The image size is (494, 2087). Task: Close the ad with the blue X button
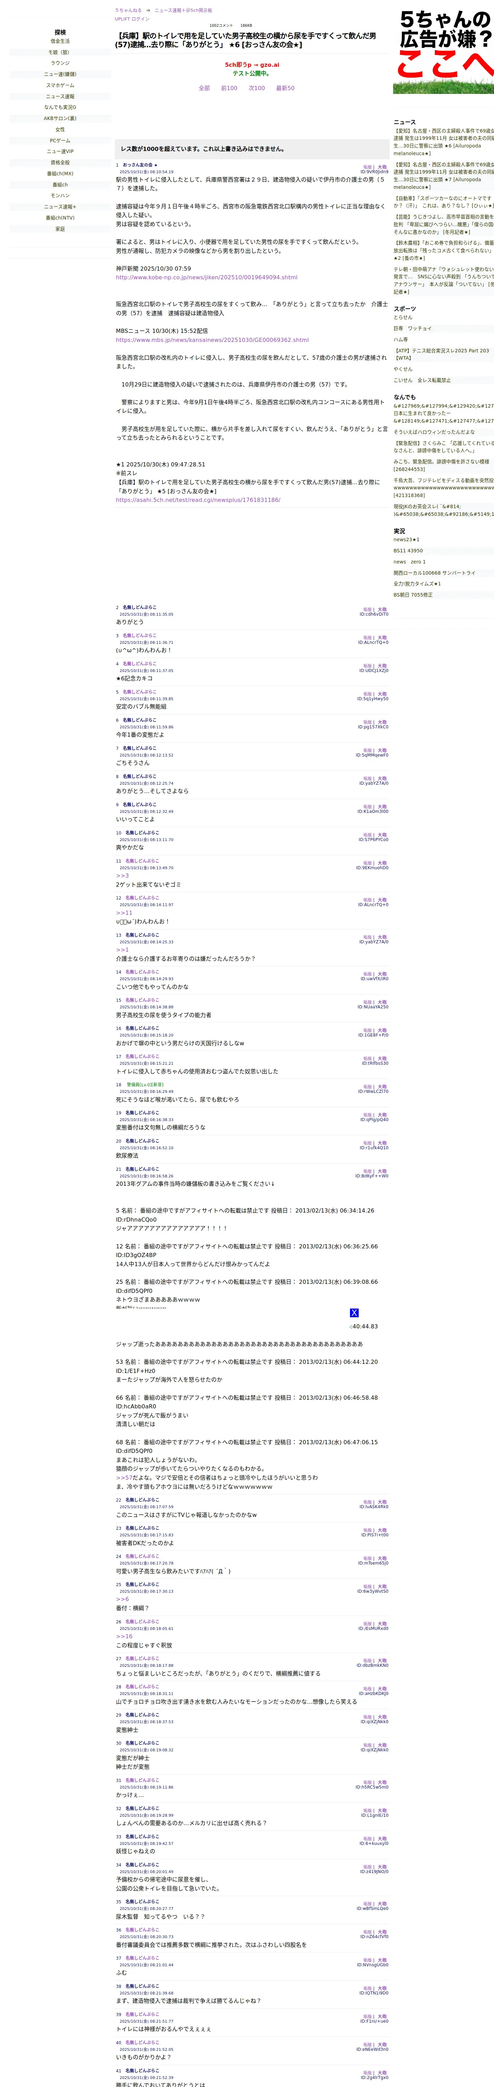point(354,1312)
